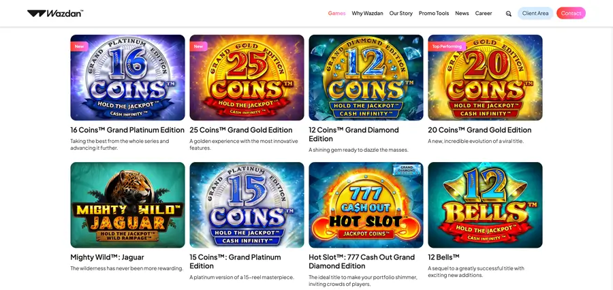Open the search magnifier icon

click(508, 14)
